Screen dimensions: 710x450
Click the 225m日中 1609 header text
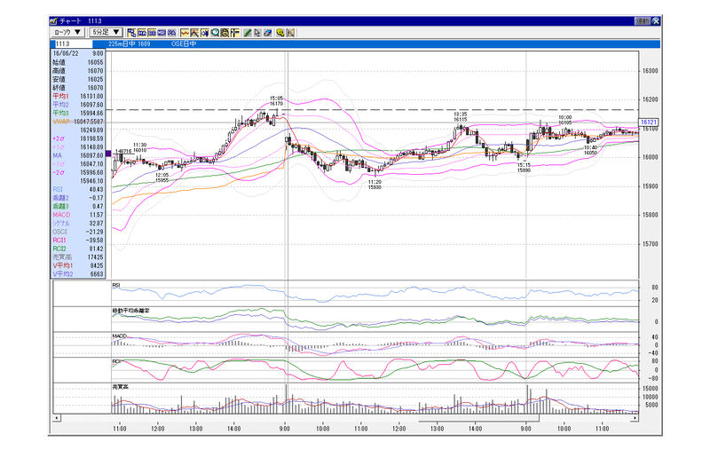(x=129, y=43)
